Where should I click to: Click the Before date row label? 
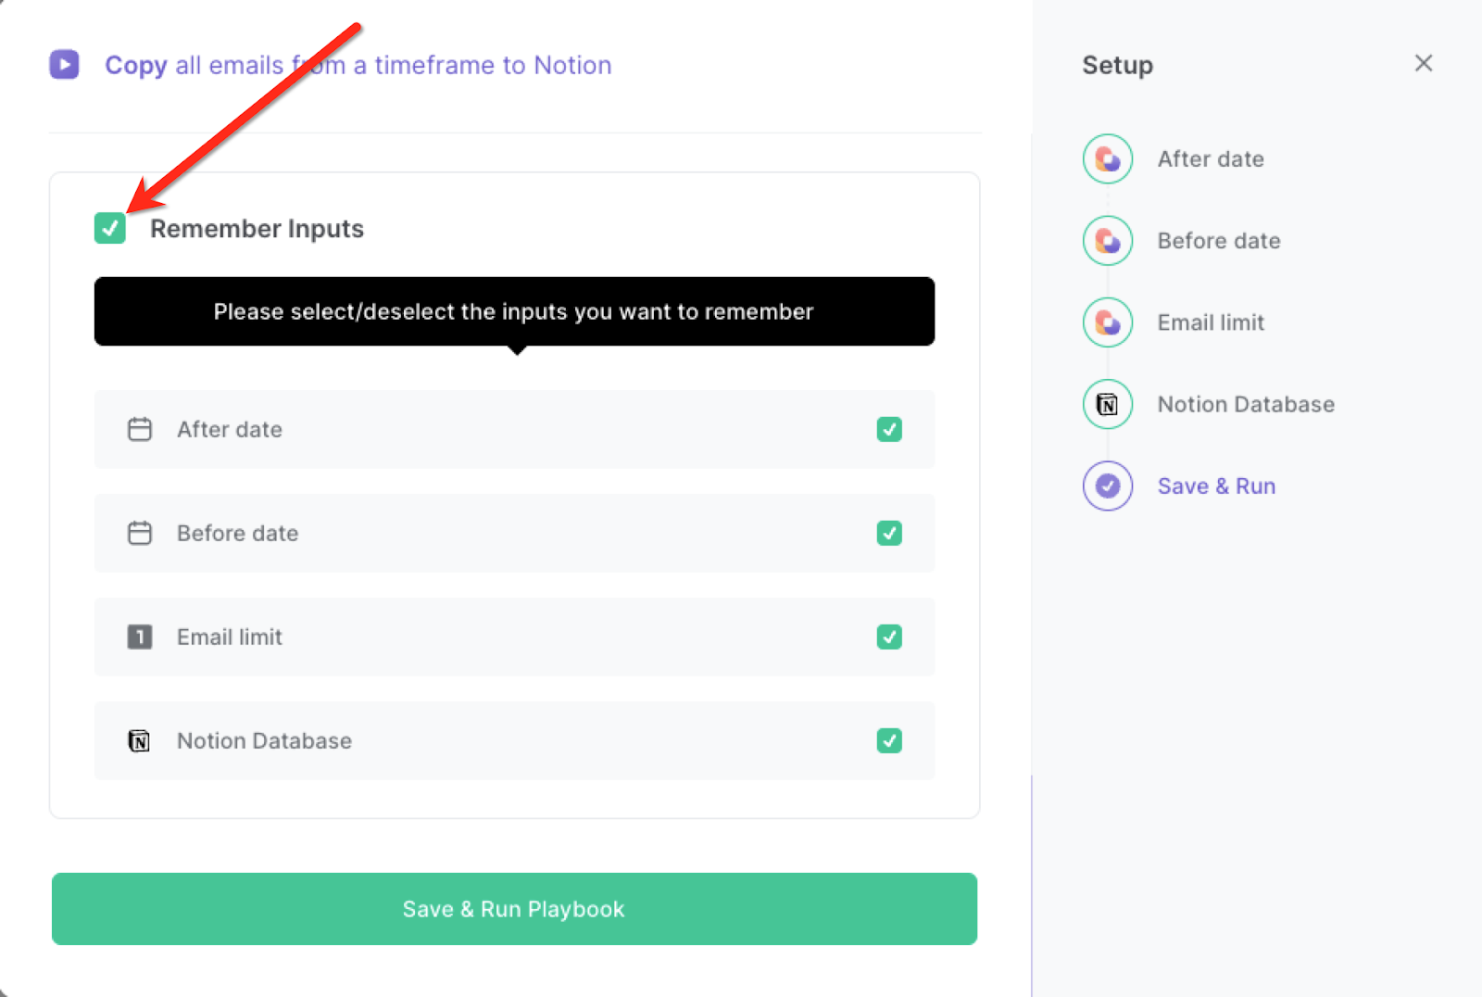point(238,533)
